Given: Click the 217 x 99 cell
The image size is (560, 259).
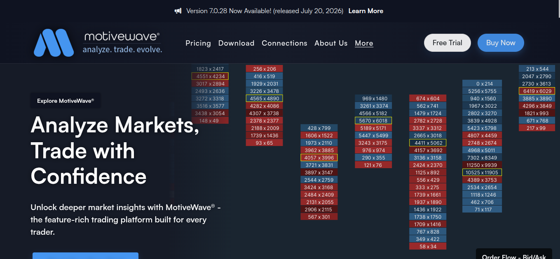Looking at the screenshot, I should click(x=537, y=128).
